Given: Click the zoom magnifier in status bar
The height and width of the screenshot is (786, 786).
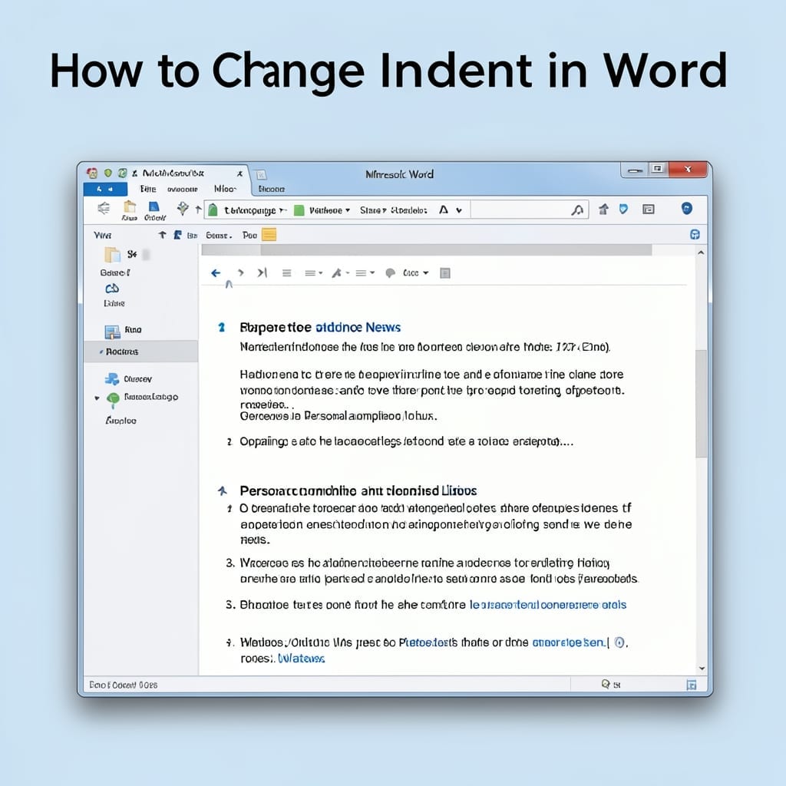Looking at the screenshot, I should [x=606, y=684].
